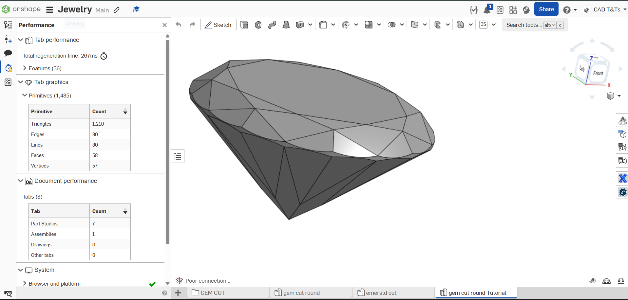
Task: Click the Tab manager search icon
Action: click(8, 294)
